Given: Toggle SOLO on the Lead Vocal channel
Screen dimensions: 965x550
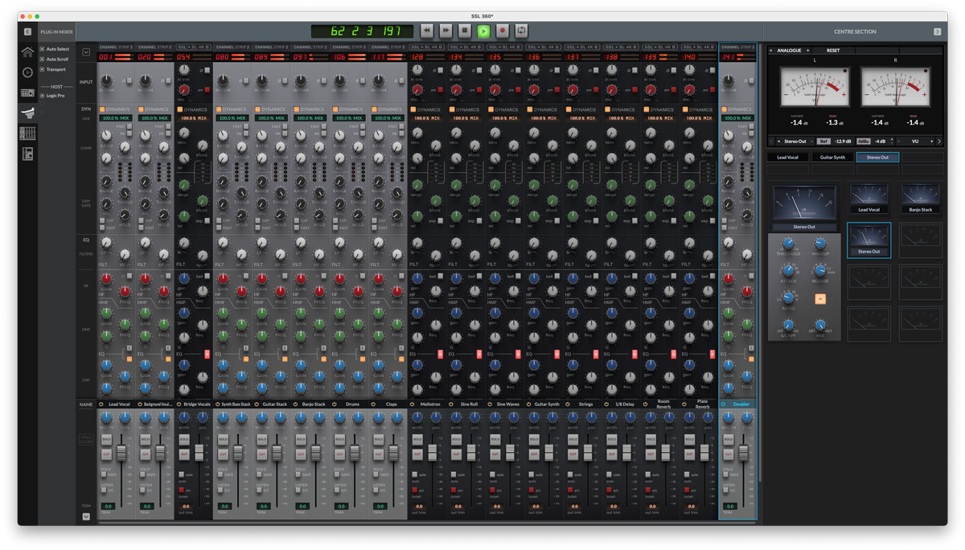Looking at the screenshot, I should (x=106, y=440).
